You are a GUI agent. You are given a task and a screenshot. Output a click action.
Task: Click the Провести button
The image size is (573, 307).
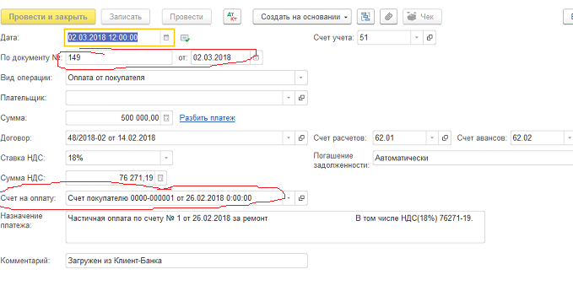186,17
